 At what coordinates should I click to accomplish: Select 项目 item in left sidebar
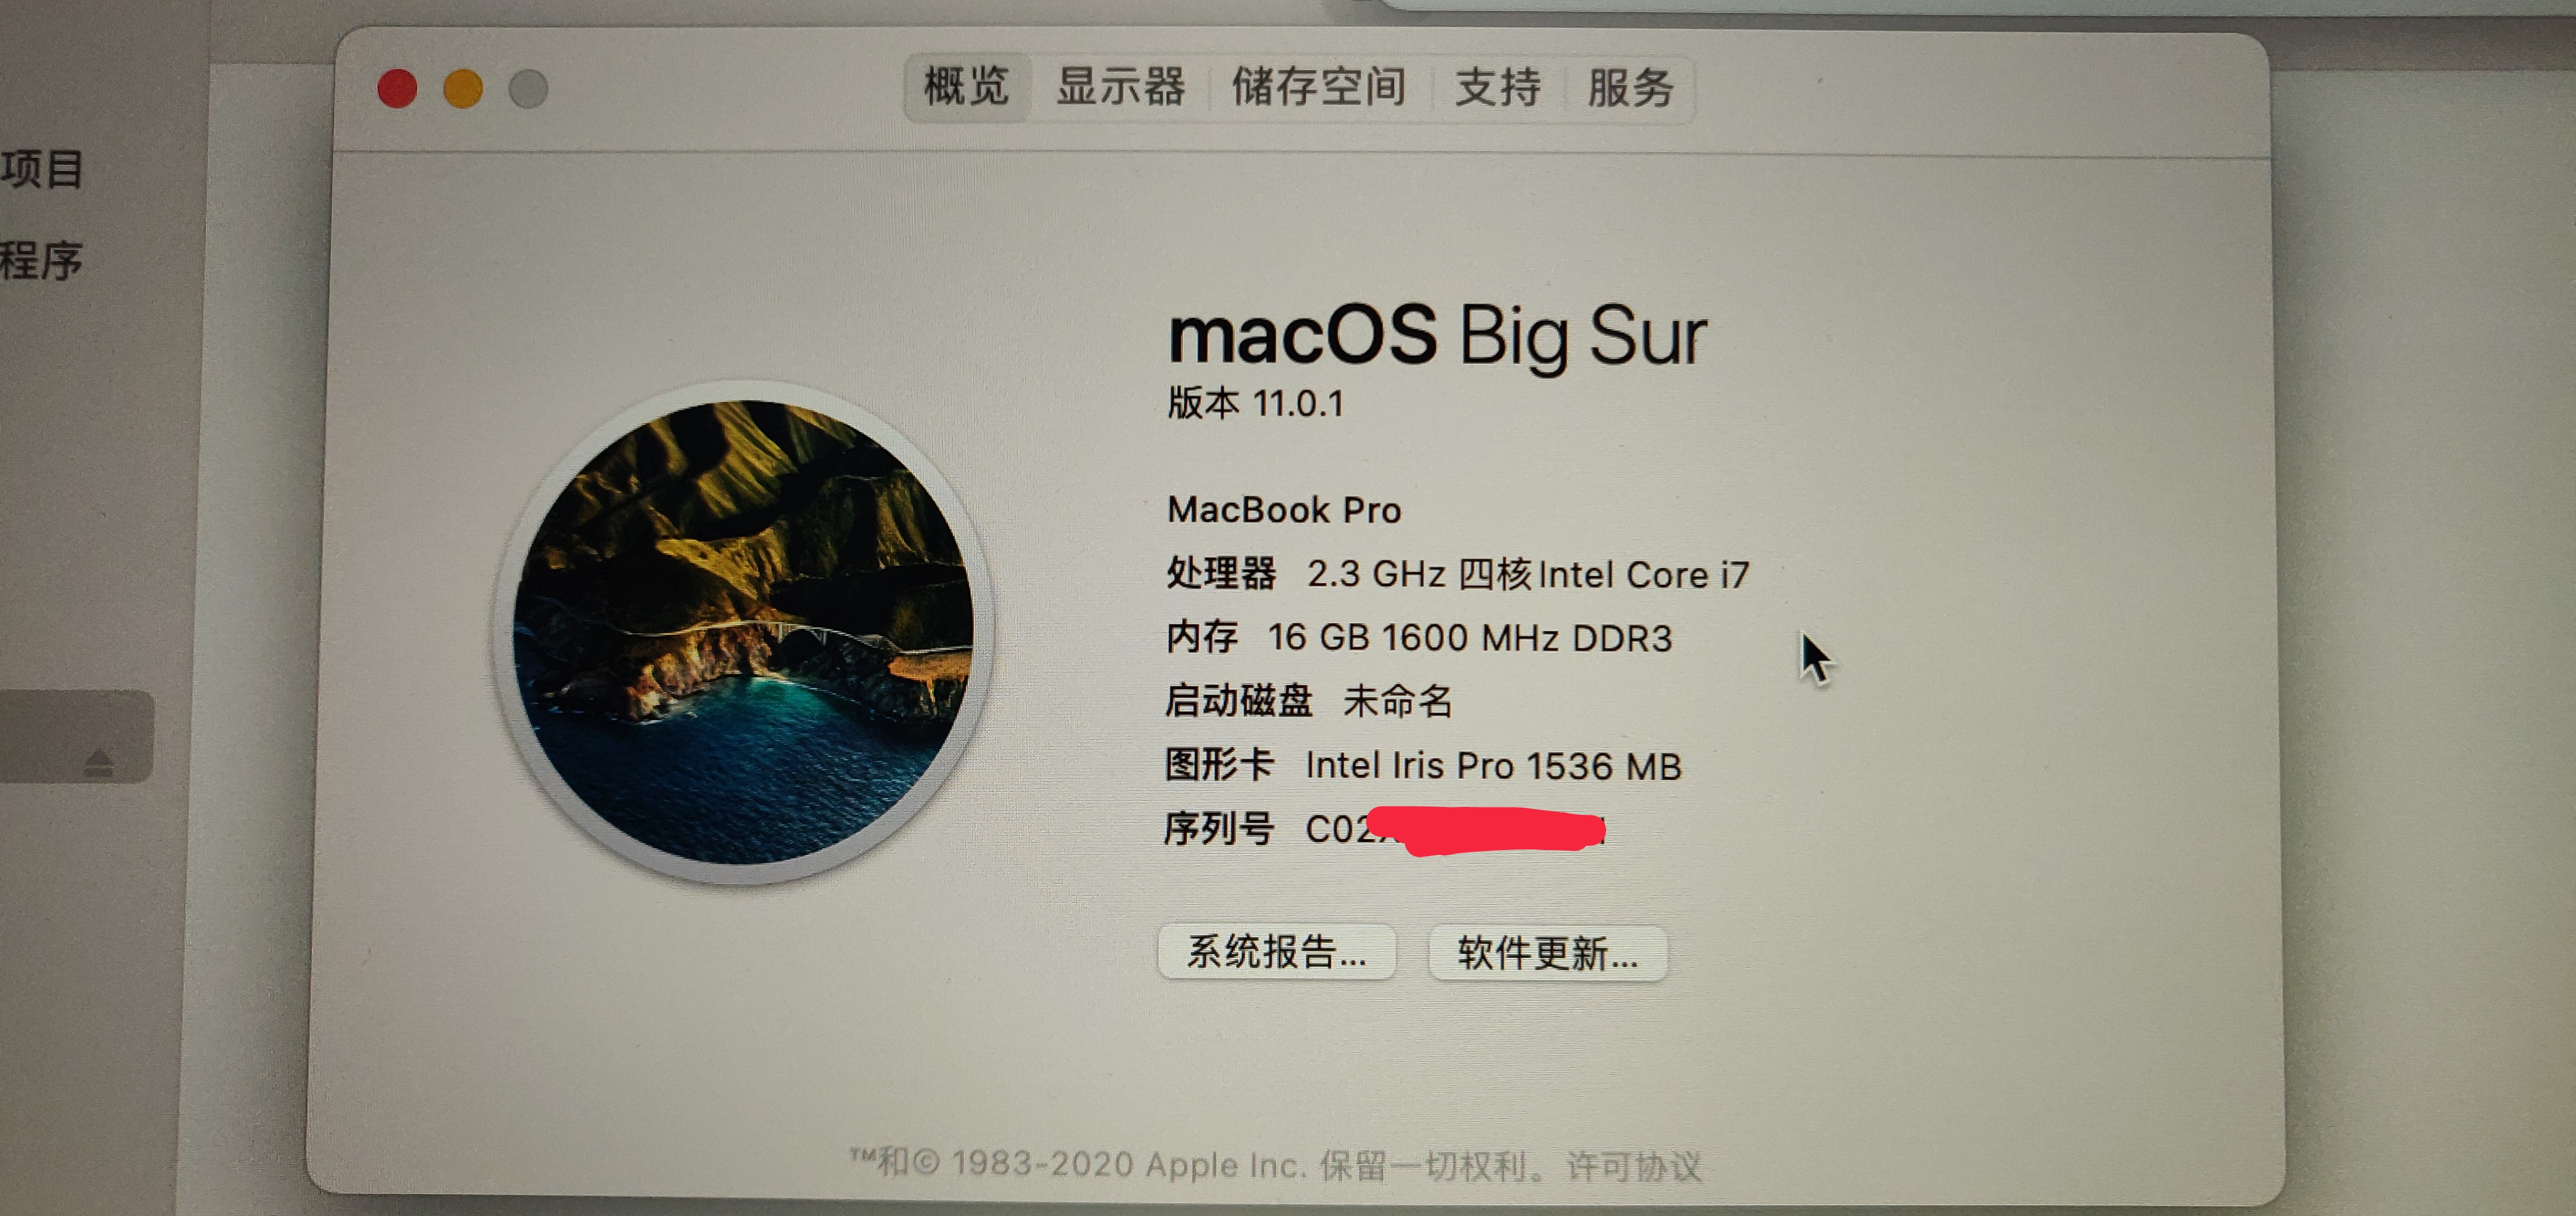point(42,168)
